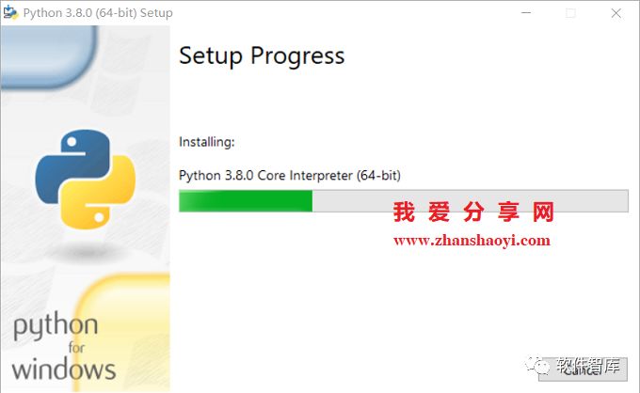
Task: Click the green filled part of progress bar
Action: point(246,201)
